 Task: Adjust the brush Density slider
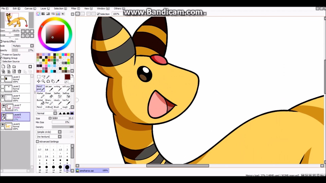(63, 127)
